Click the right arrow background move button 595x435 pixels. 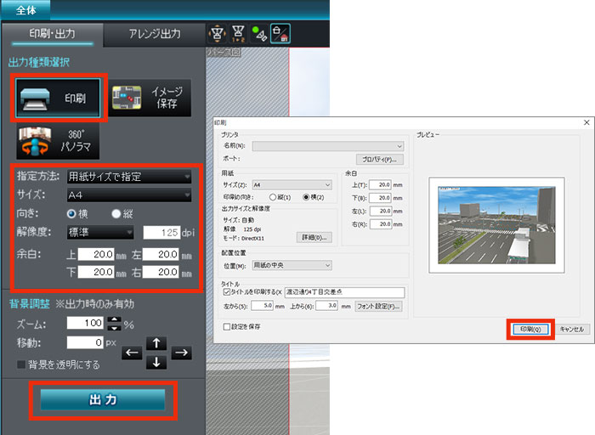[x=181, y=353]
